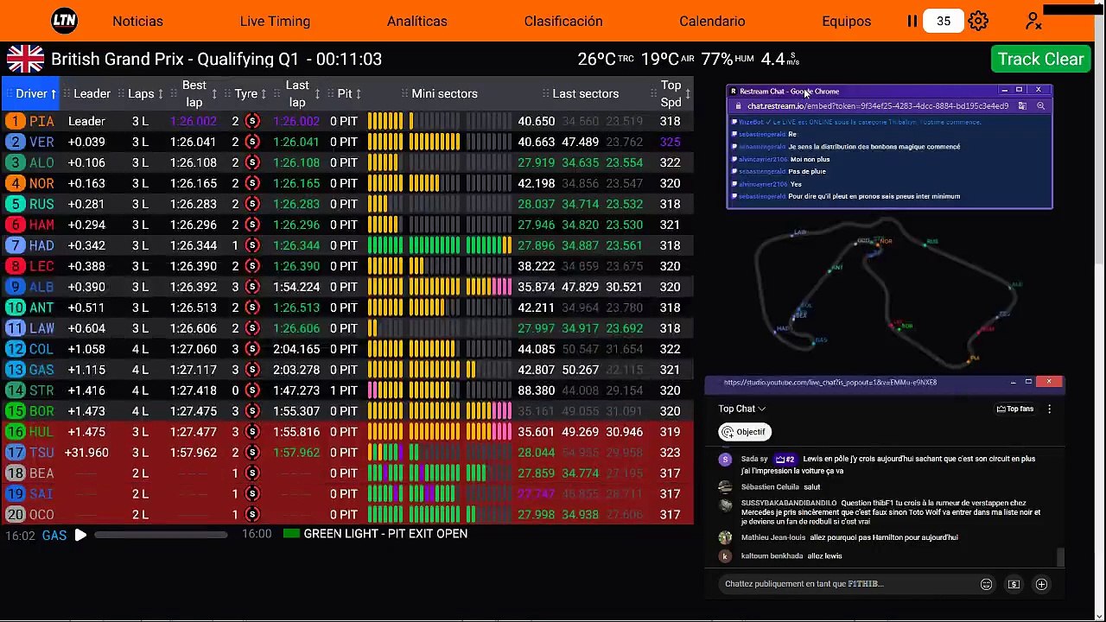Open the settings gear icon
The width and height of the screenshot is (1106, 622).
click(978, 21)
